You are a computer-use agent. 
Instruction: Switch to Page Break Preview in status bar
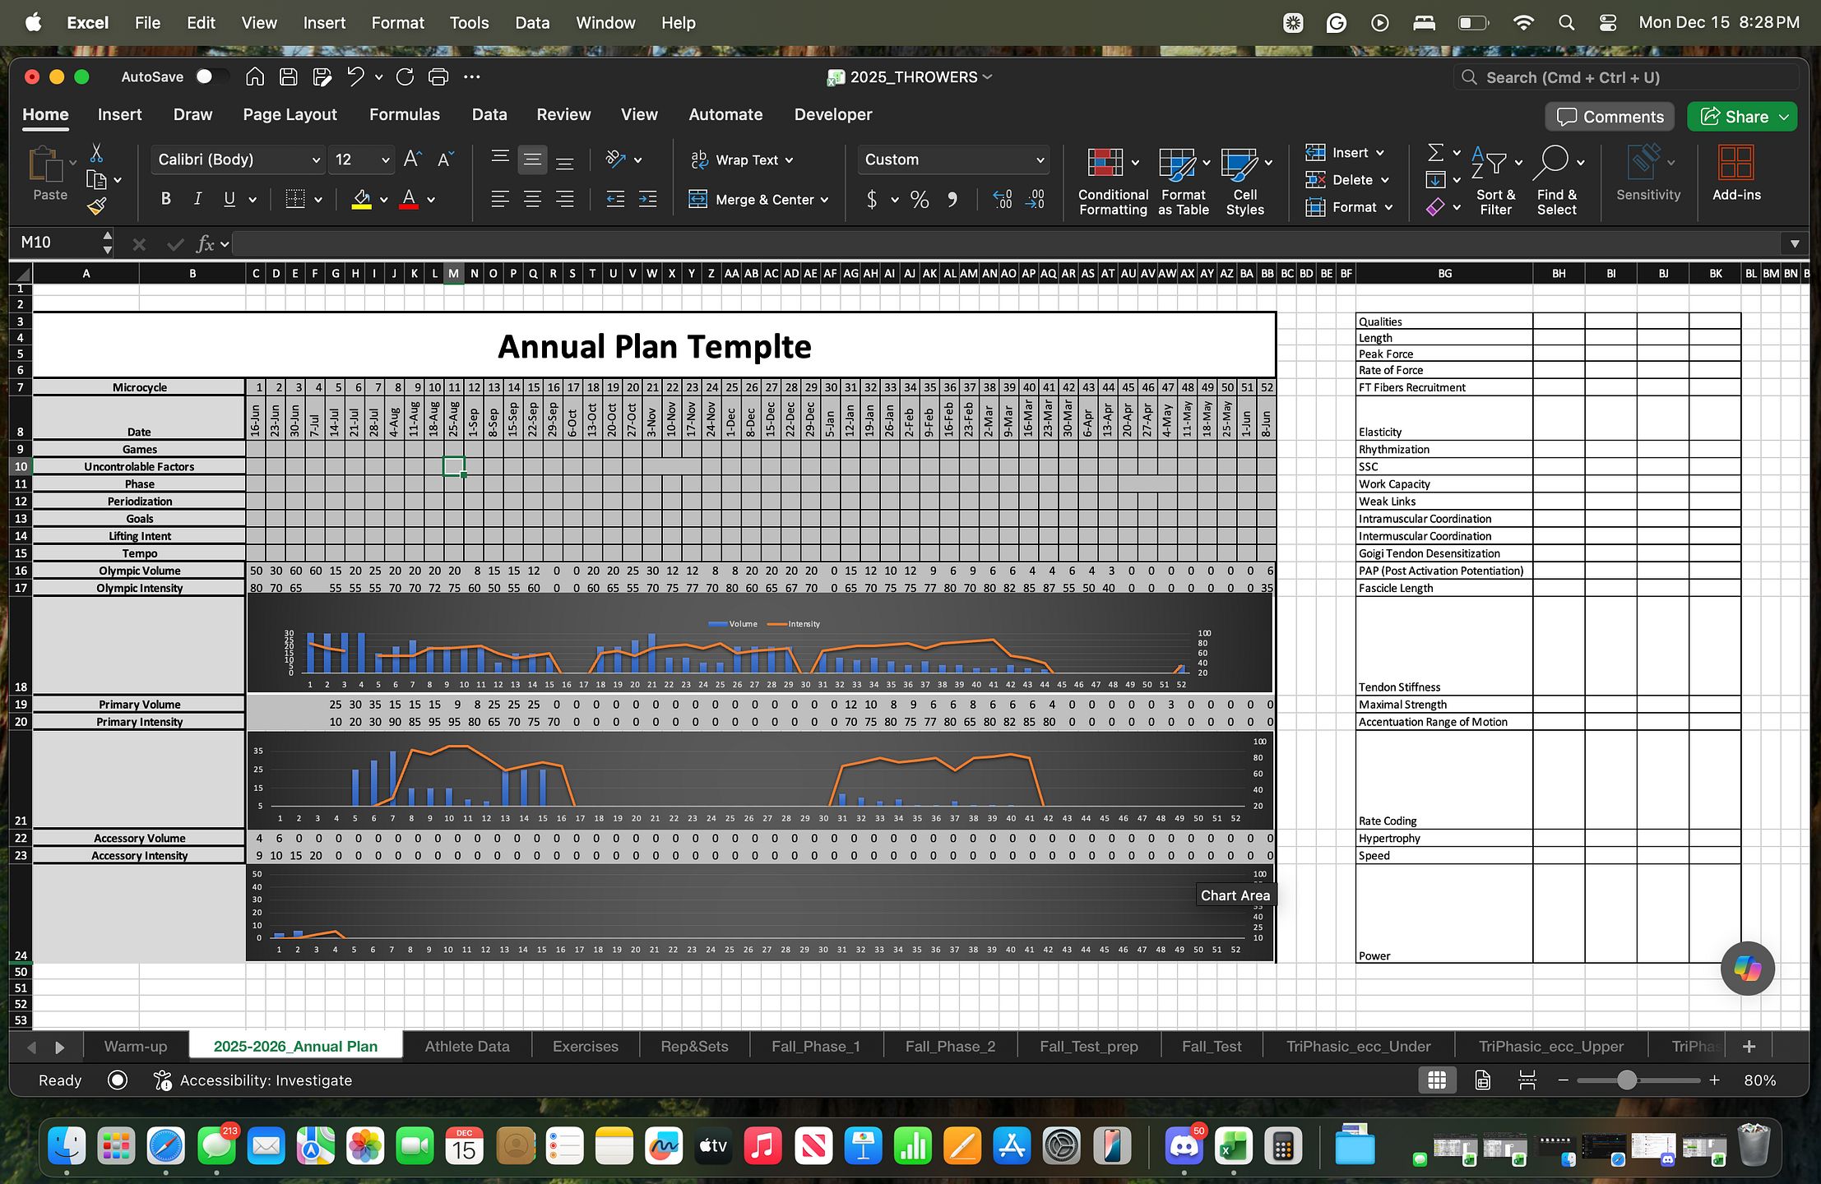click(1527, 1080)
